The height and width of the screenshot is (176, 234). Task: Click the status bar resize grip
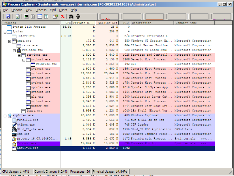pos(231,172)
